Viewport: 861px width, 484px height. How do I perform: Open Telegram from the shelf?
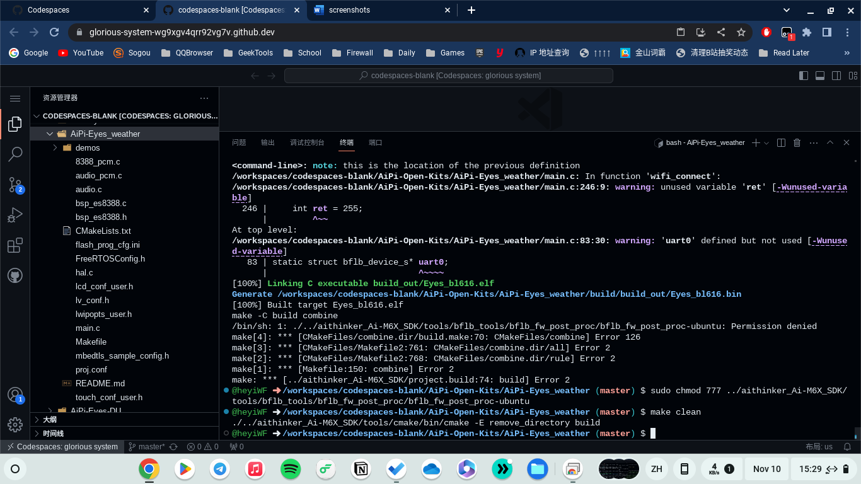click(220, 469)
